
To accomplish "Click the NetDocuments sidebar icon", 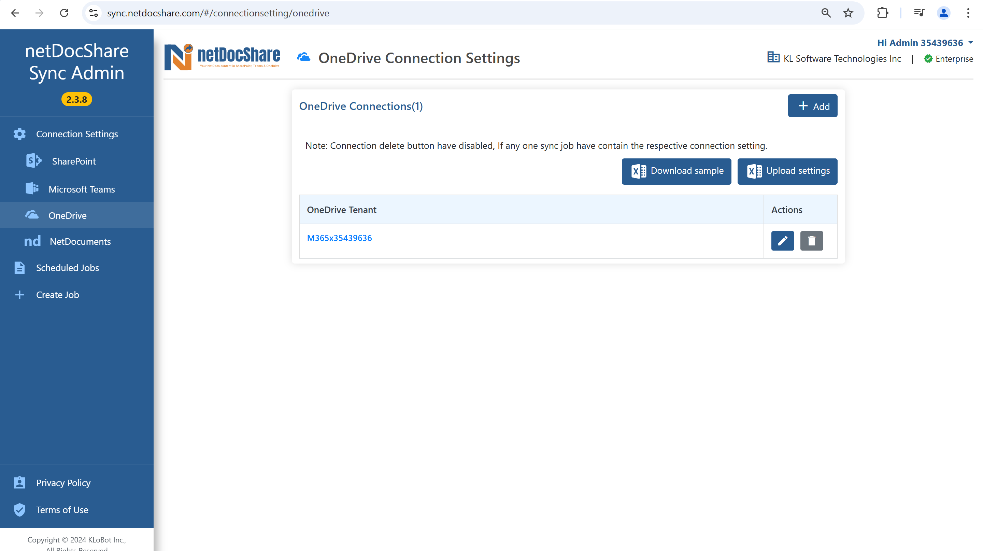I will click(x=32, y=241).
